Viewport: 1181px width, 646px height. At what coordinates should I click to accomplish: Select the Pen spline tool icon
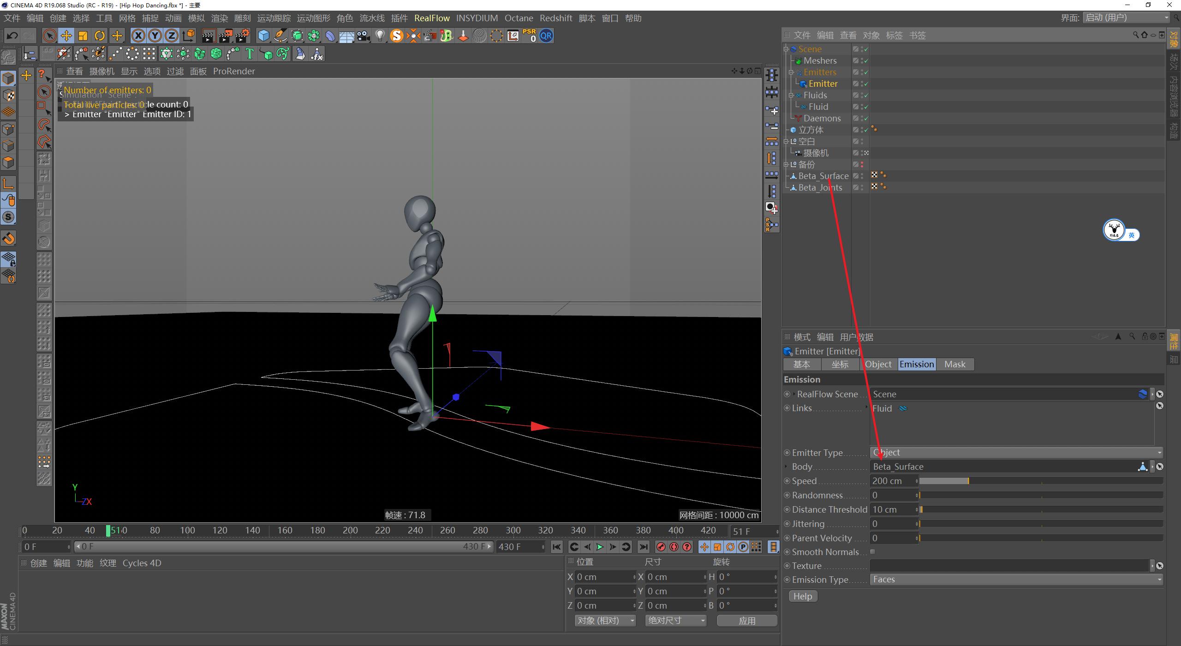280,36
